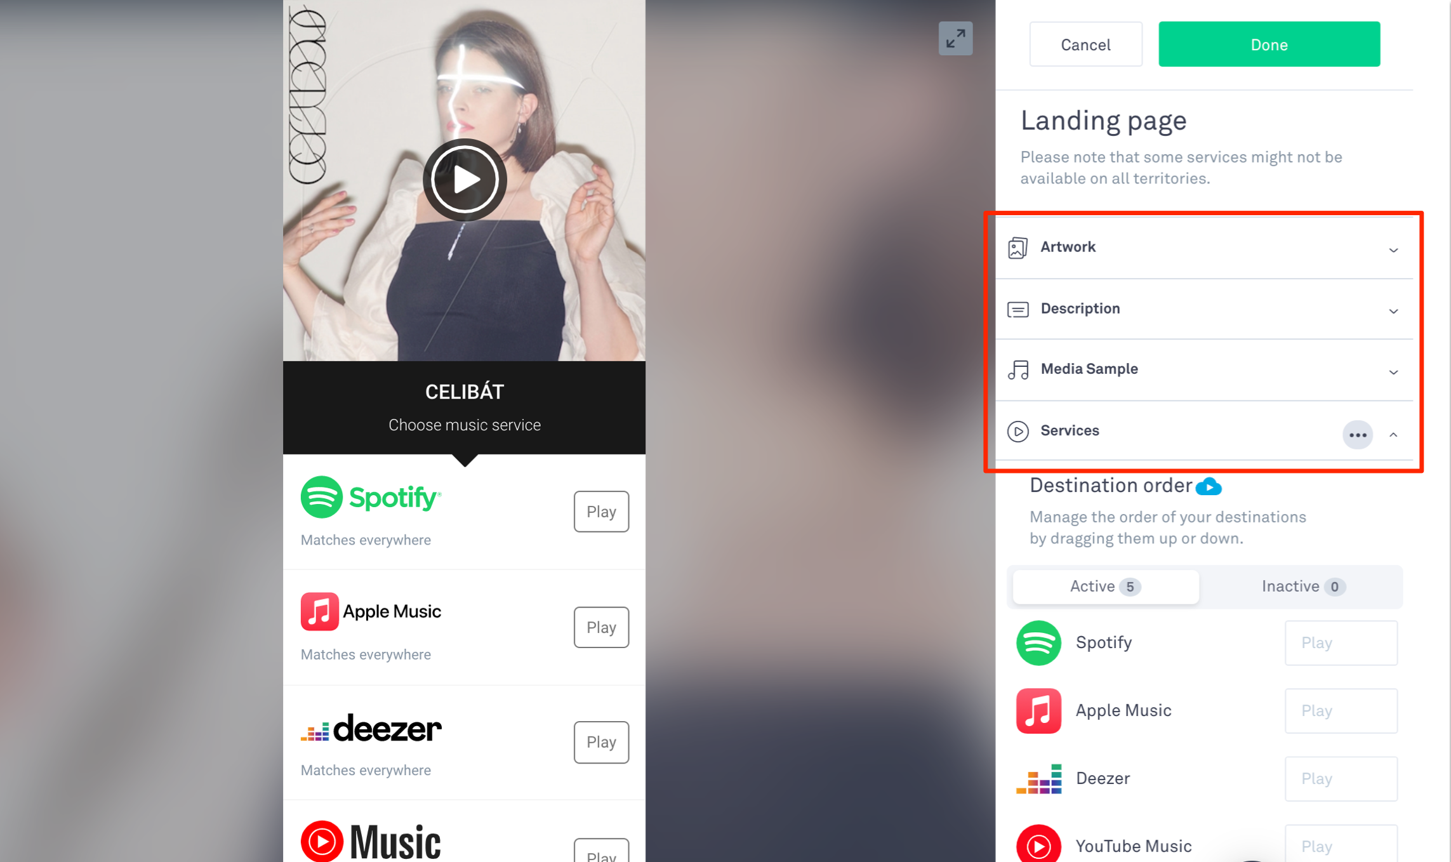Collapse the Services section chevron
The height and width of the screenshot is (862, 1451).
point(1393,433)
